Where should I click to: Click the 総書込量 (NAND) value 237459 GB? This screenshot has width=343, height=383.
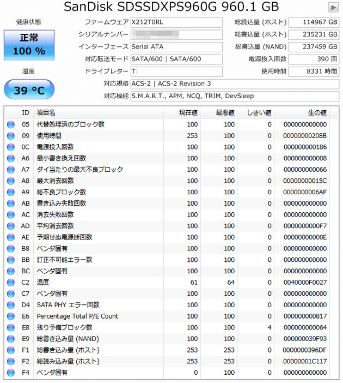coord(314,47)
